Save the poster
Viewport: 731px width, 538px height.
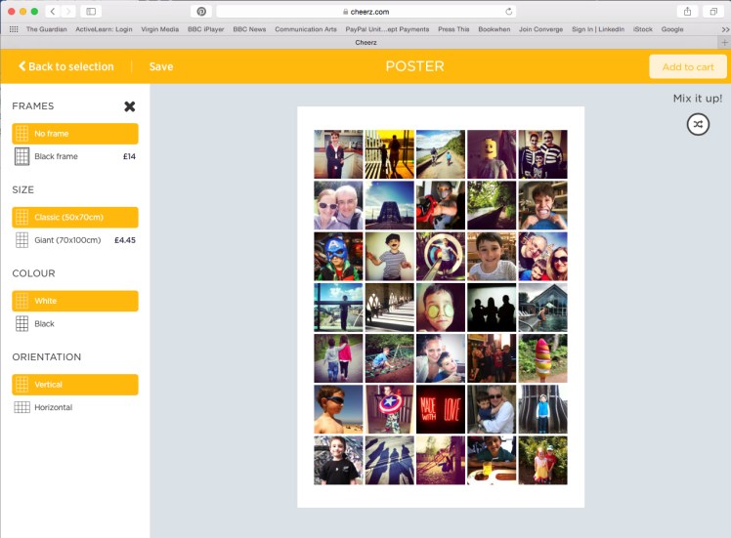161,66
